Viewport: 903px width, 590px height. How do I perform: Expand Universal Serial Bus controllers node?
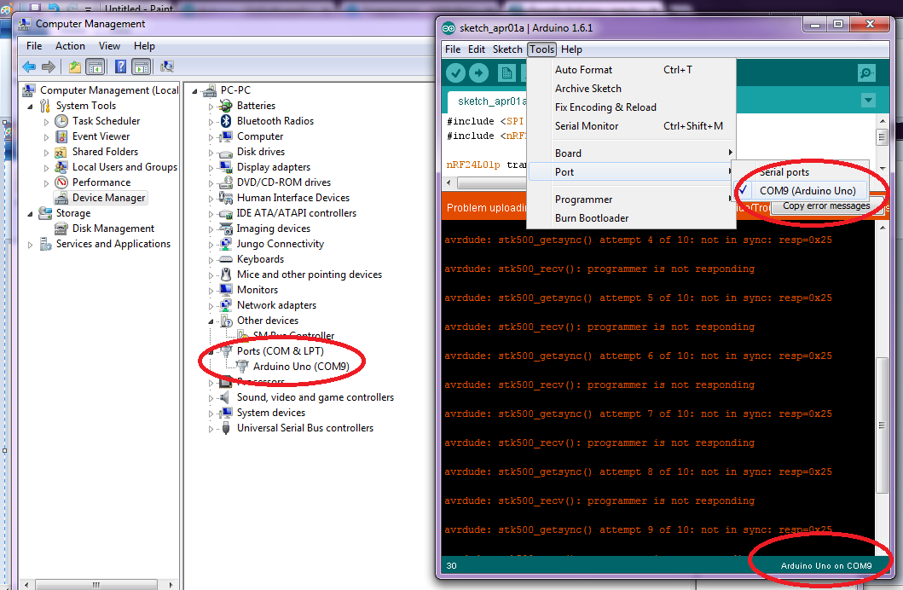[x=211, y=429]
